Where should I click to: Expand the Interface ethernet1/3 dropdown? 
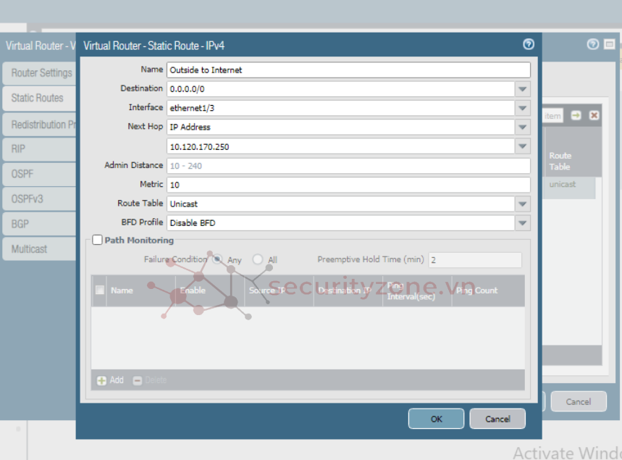click(522, 108)
